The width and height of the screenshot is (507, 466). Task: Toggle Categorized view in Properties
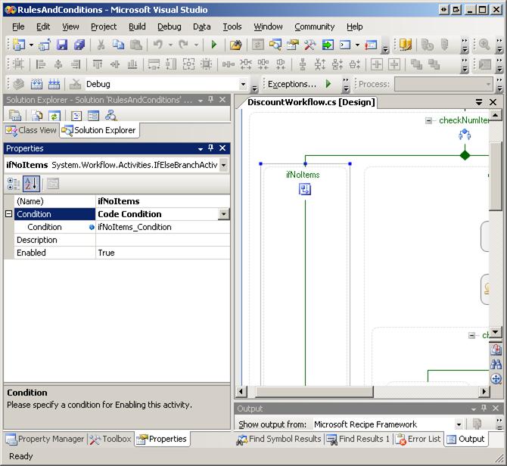click(x=14, y=183)
